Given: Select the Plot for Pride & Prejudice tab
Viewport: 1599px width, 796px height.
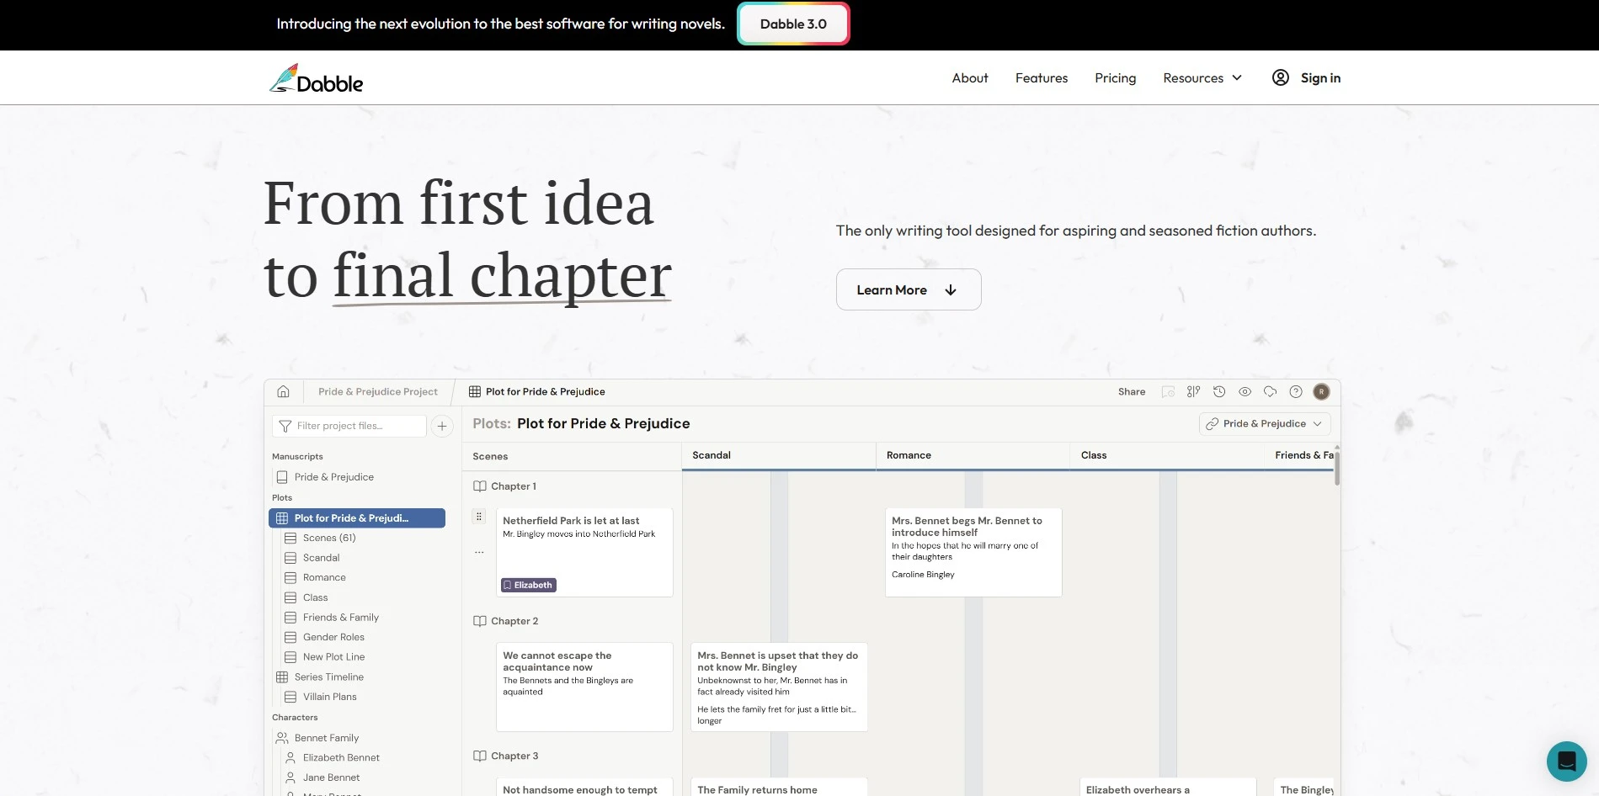Looking at the screenshot, I should 537,391.
